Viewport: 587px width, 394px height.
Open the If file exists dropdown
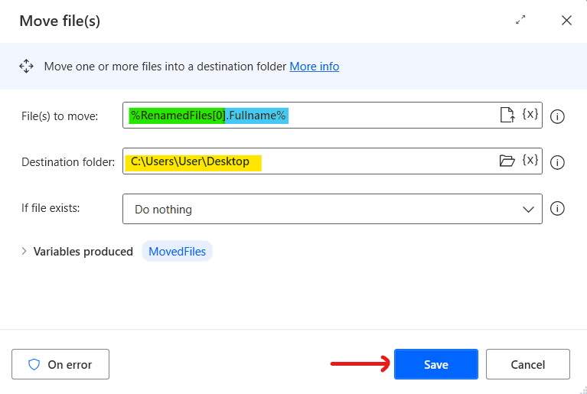(332, 209)
